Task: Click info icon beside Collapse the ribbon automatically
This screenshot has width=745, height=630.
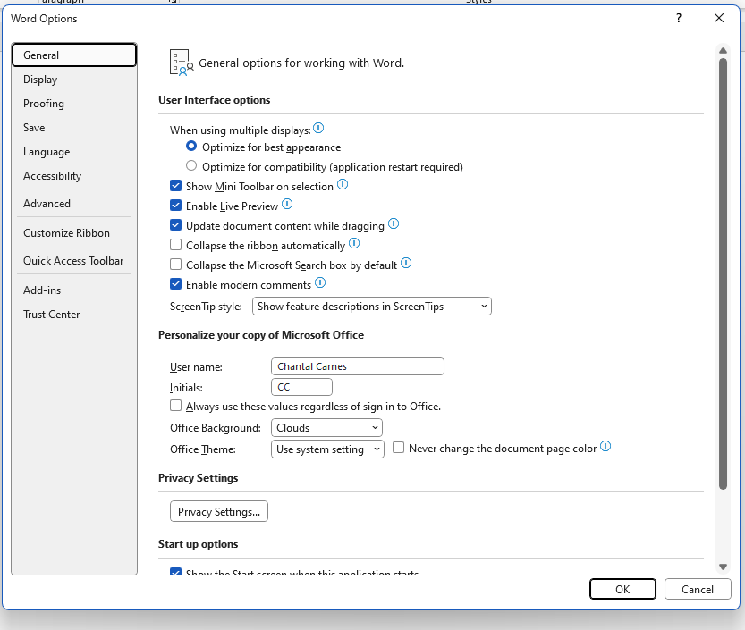Action: (x=354, y=244)
